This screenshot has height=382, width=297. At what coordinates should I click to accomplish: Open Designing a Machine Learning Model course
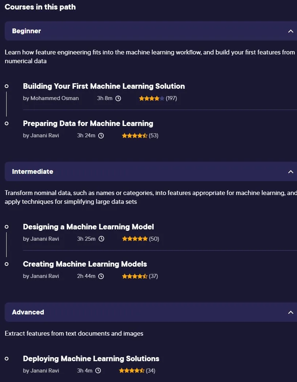pos(88,227)
